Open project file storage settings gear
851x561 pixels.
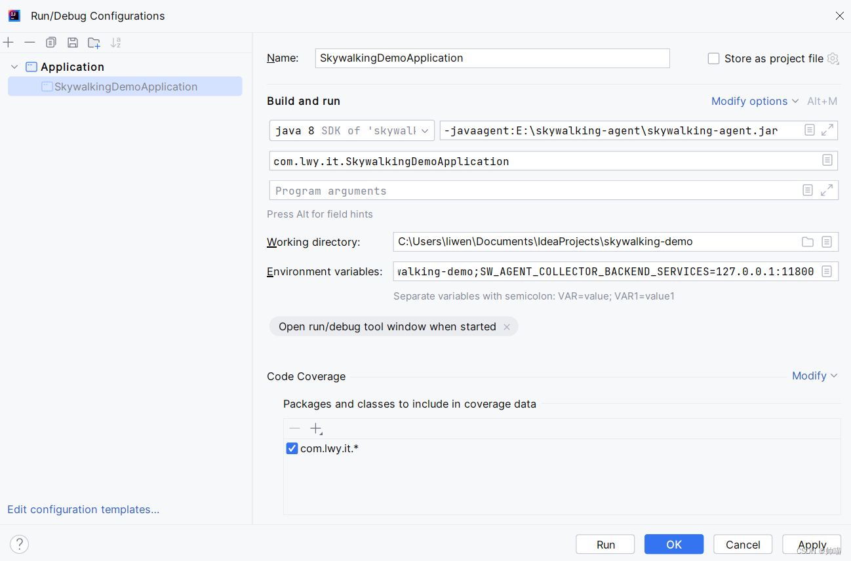(x=833, y=58)
